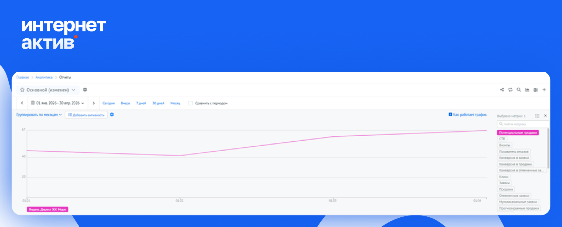
Task: Toggle Конверсия в отмененные заявки metric
Action: 522,170
